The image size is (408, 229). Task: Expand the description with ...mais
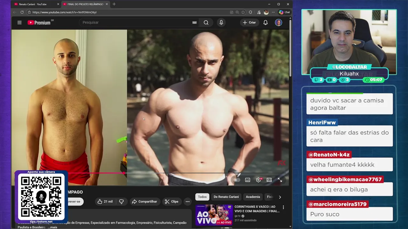pos(52,227)
